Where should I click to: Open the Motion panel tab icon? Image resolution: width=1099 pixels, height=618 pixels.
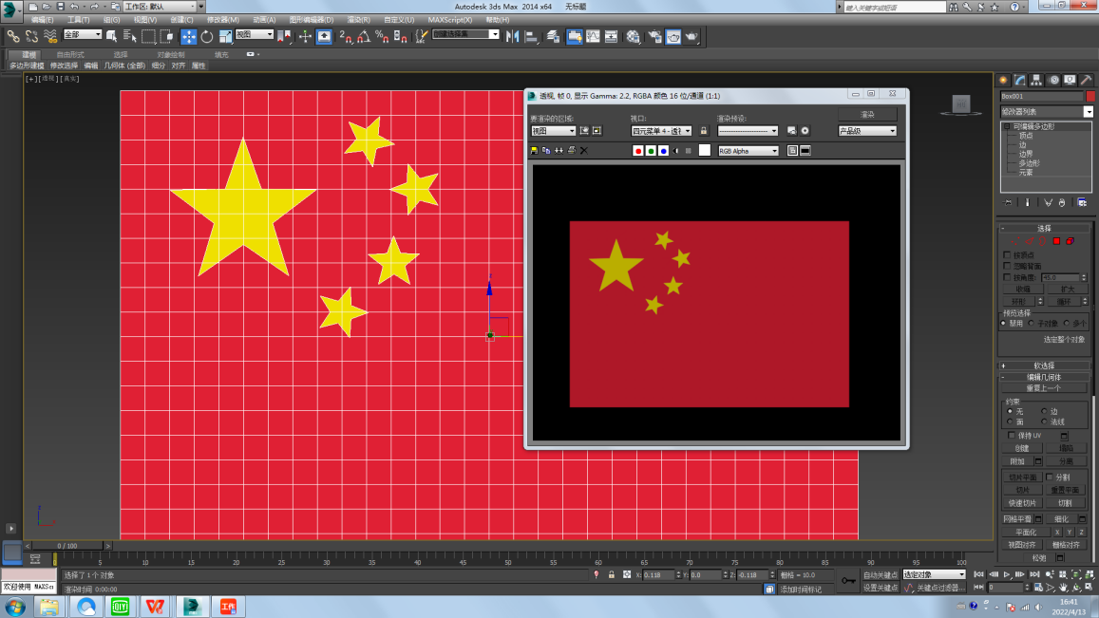[1053, 80]
